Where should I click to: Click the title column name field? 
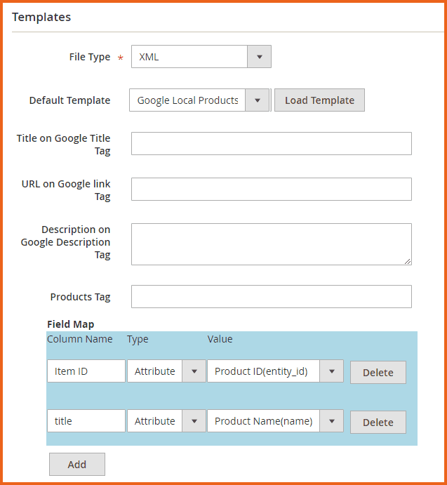coord(86,421)
